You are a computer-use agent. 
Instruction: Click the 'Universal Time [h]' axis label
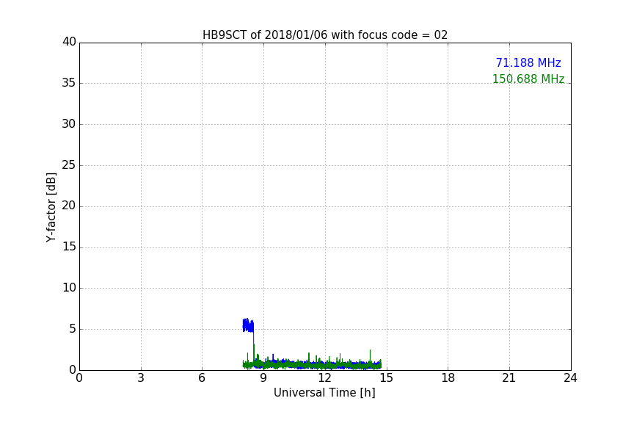click(324, 393)
